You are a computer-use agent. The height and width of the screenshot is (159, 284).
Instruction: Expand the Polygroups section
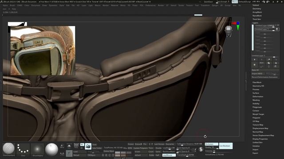tap(257, 107)
